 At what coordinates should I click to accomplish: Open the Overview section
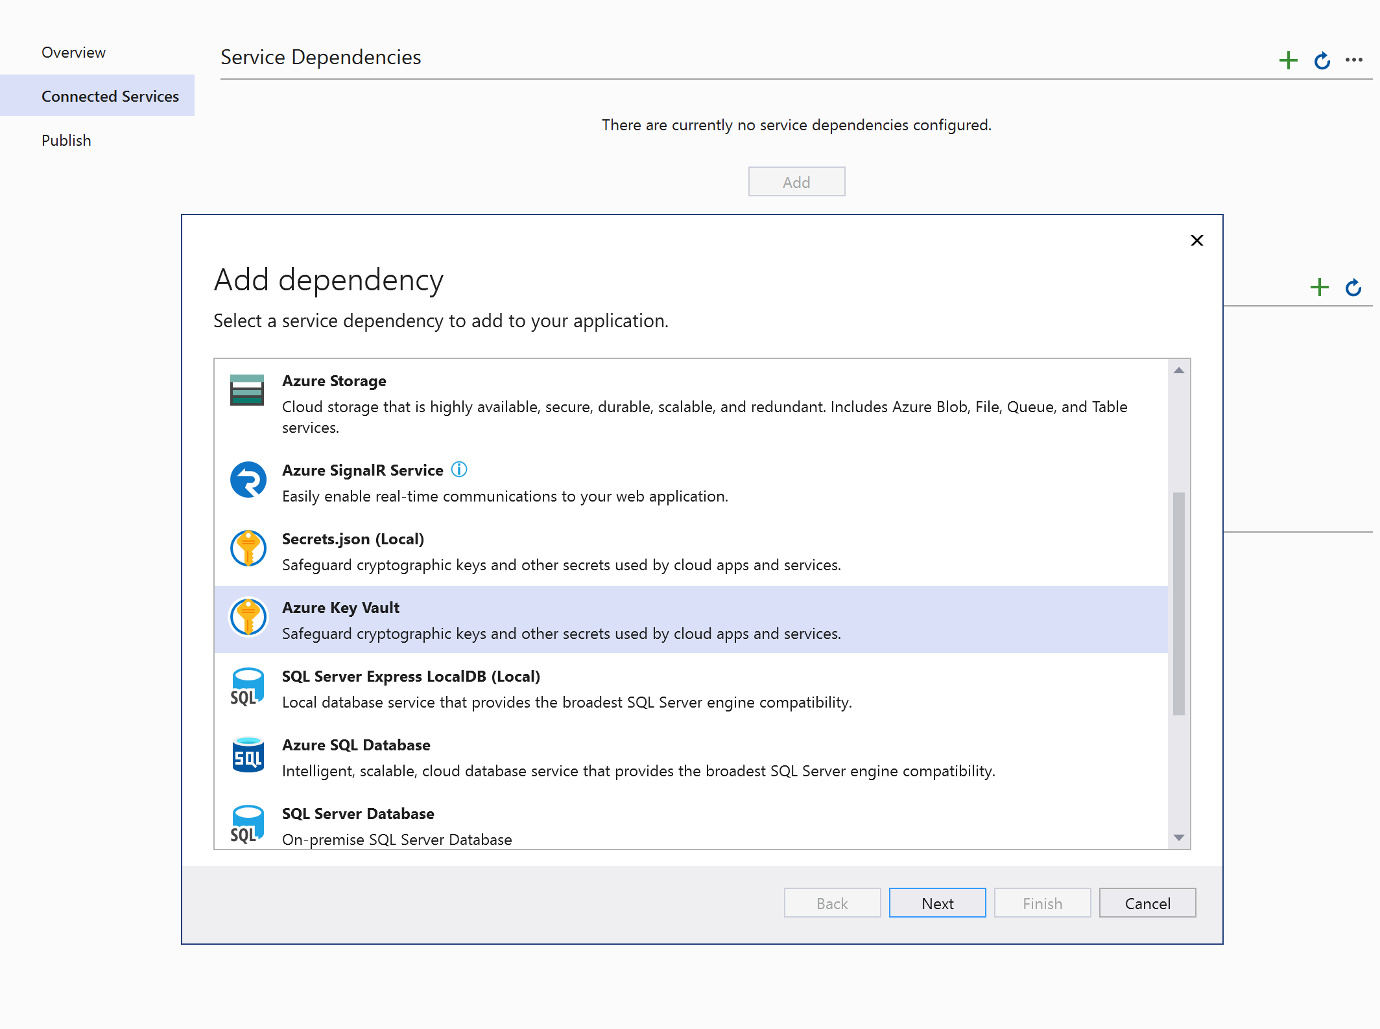pyautogui.click(x=73, y=52)
